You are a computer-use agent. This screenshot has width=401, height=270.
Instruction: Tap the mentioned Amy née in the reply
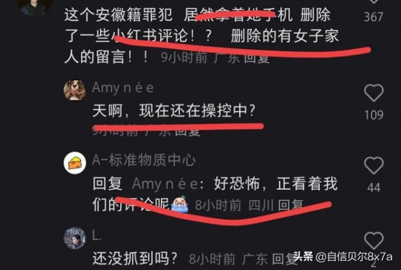click(165, 184)
